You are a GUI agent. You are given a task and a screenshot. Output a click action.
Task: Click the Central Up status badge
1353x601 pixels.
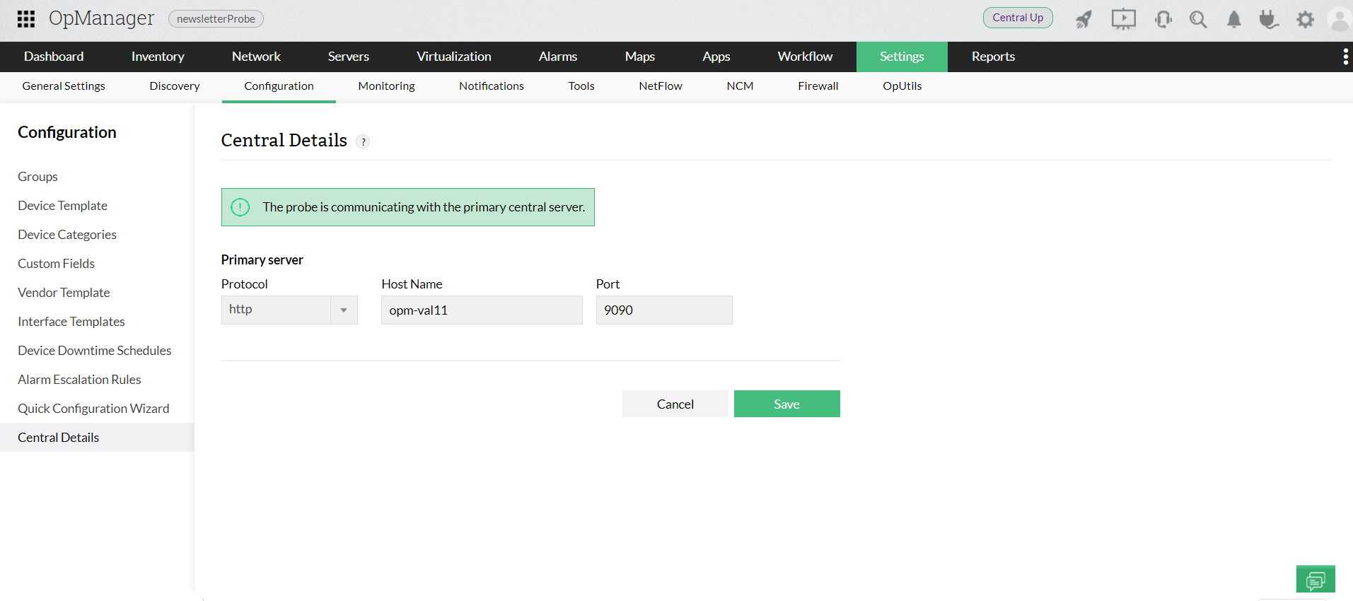(x=1017, y=18)
